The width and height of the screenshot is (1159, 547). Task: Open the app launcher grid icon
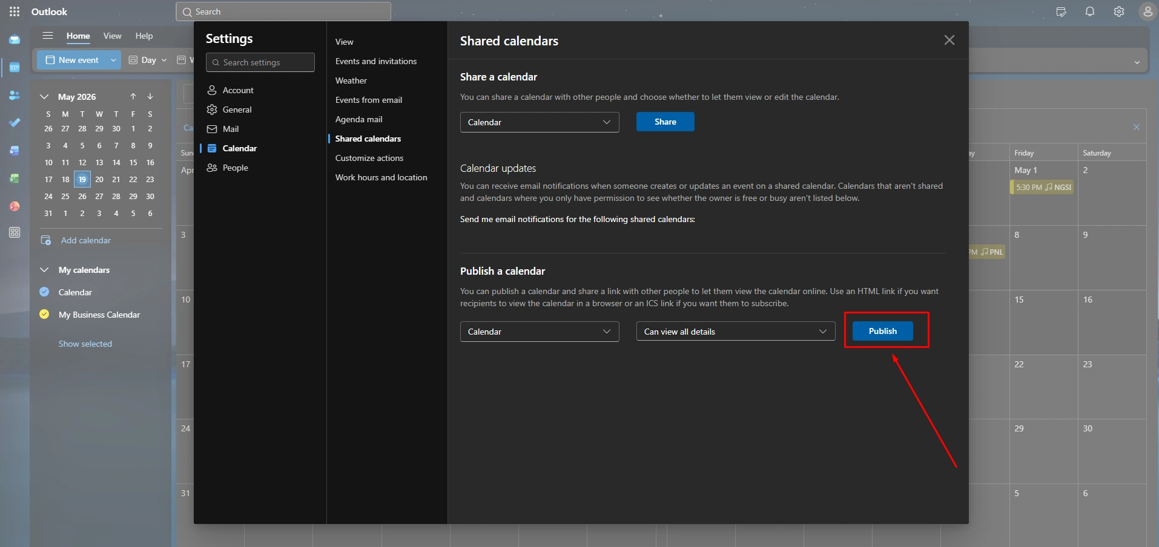pyautogui.click(x=15, y=11)
